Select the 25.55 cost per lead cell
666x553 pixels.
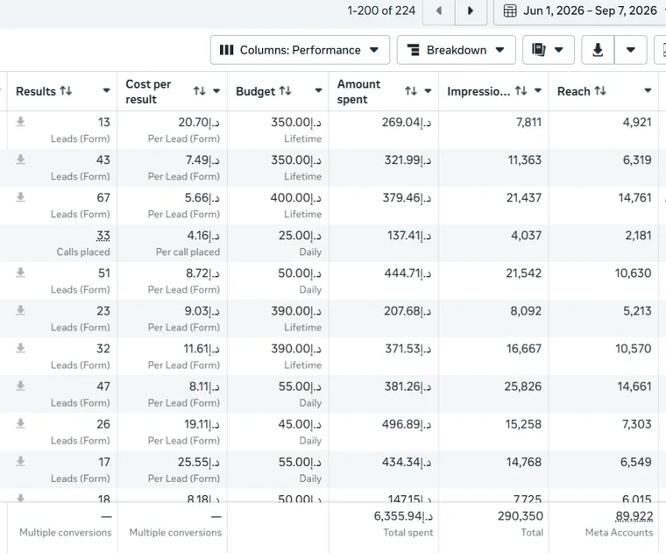coord(172,470)
